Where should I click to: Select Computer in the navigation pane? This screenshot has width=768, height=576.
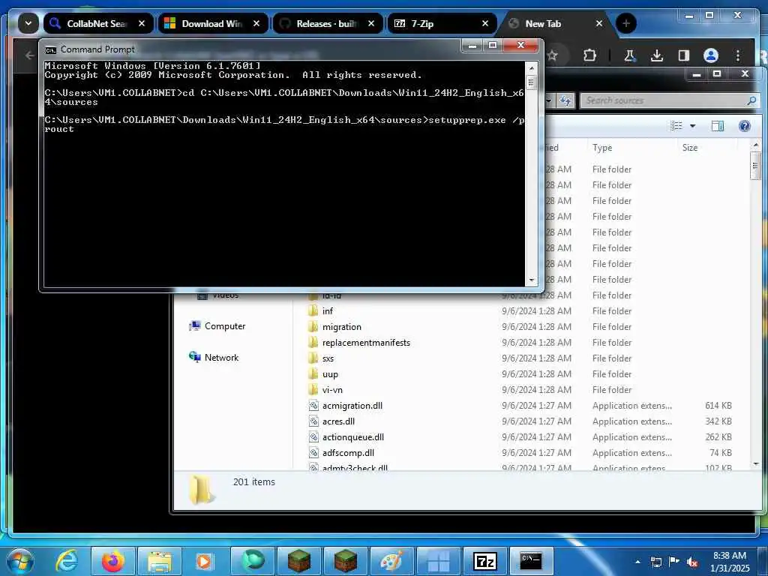pyautogui.click(x=217, y=325)
